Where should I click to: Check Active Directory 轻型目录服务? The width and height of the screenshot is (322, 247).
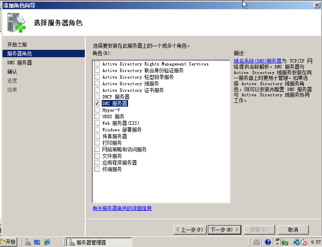pos(97,77)
